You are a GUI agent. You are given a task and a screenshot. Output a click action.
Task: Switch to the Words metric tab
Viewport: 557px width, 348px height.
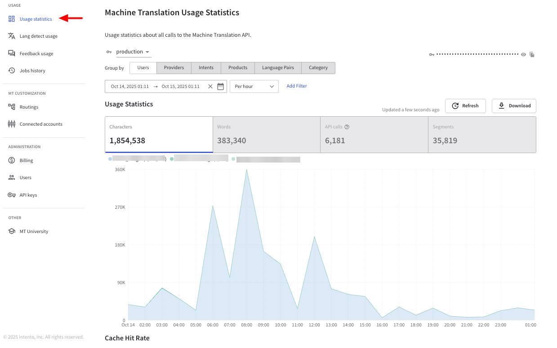coord(266,135)
